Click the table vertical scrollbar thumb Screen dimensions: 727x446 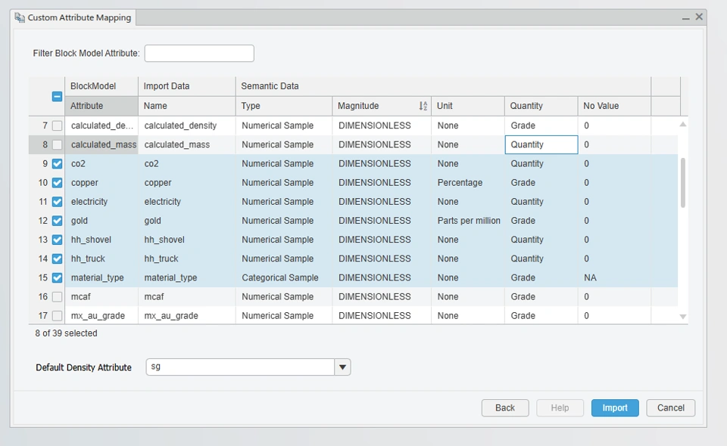point(683,182)
